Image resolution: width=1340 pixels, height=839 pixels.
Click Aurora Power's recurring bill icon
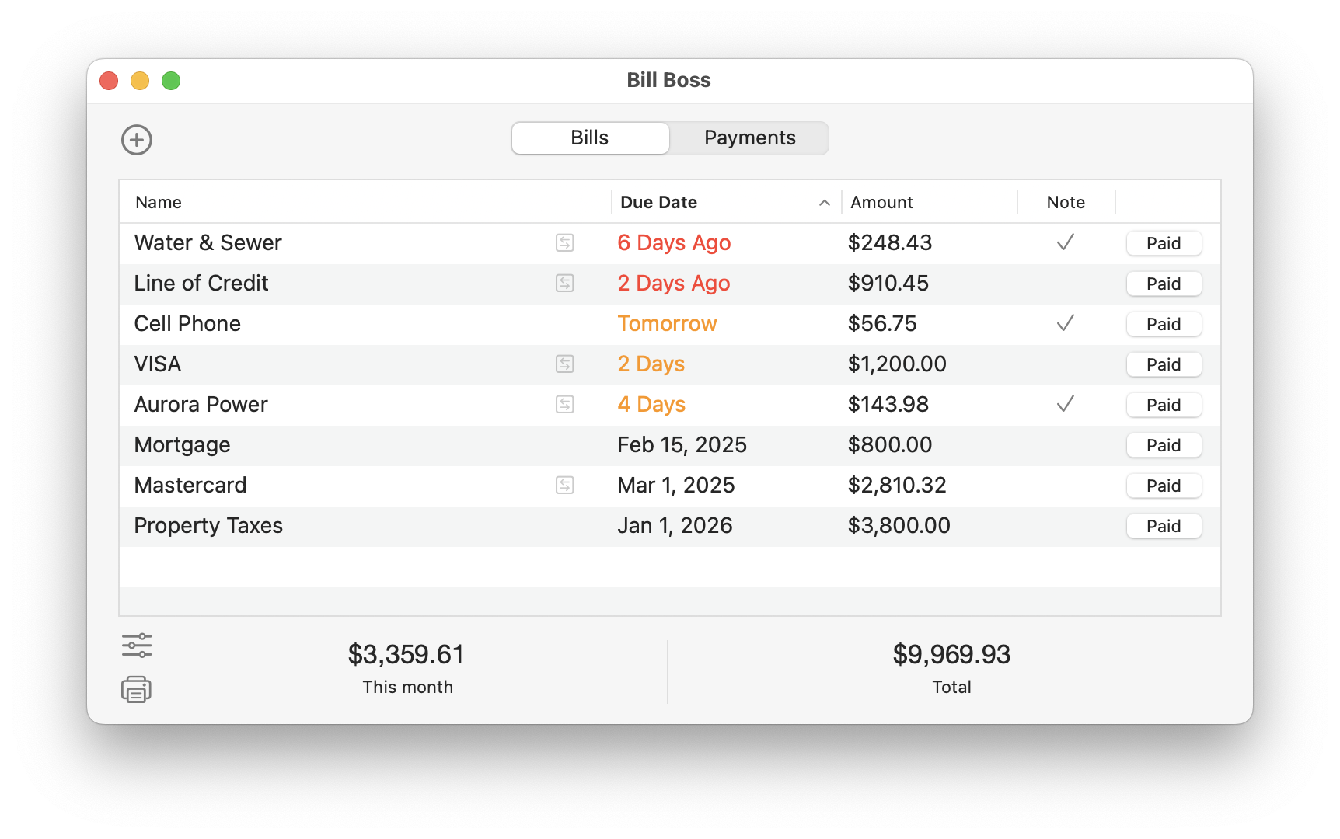pyautogui.click(x=565, y=405)
